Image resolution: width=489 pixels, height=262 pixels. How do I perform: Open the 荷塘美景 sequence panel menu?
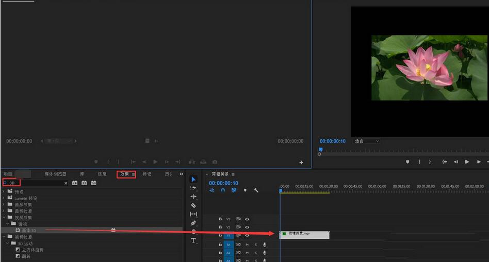pyautogui.click(x=233, y=174)
